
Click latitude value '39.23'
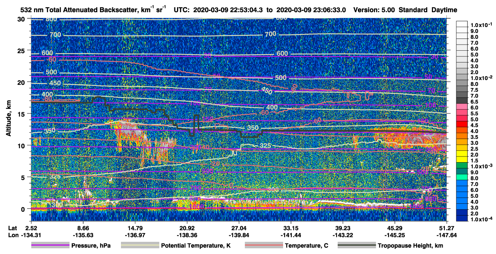coord(343,228)
